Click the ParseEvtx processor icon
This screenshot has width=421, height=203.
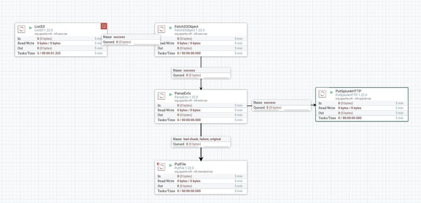click(x=162, y=96)
